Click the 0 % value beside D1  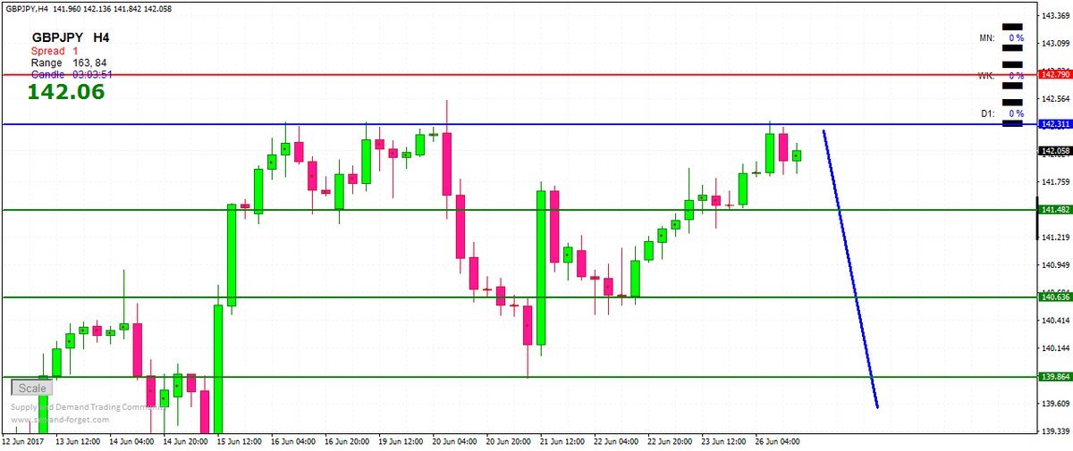pyautogui.click(x=1017, y=113)
